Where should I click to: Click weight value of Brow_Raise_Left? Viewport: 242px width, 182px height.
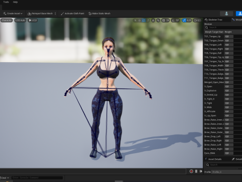click(229, 145)
